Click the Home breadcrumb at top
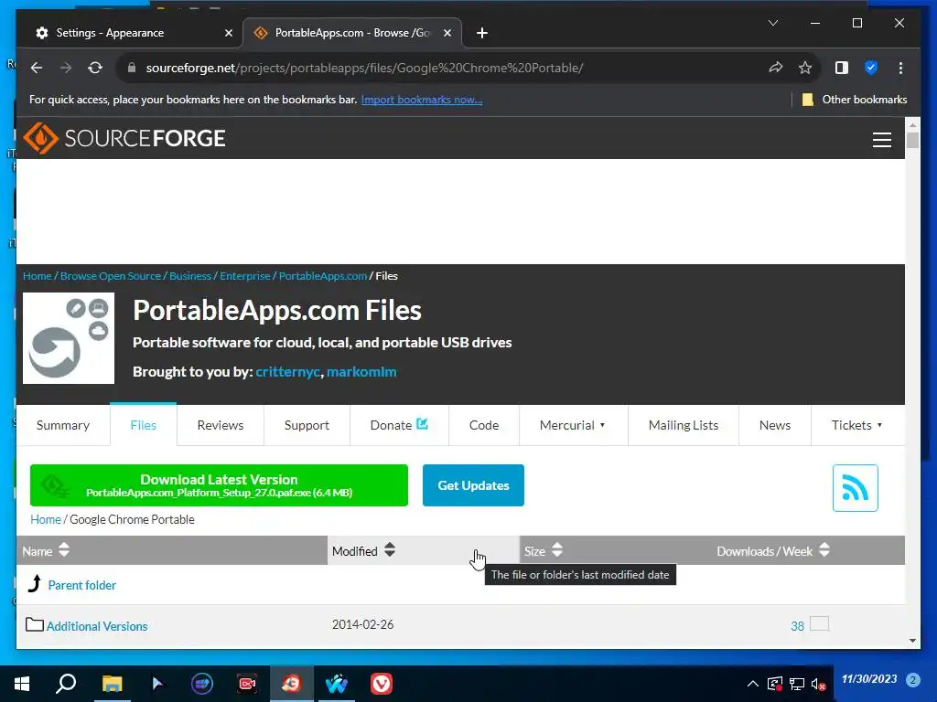 click(37, 276)
